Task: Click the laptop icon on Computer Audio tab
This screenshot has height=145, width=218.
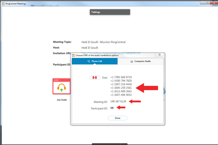Action: click(x=132, y=61)
